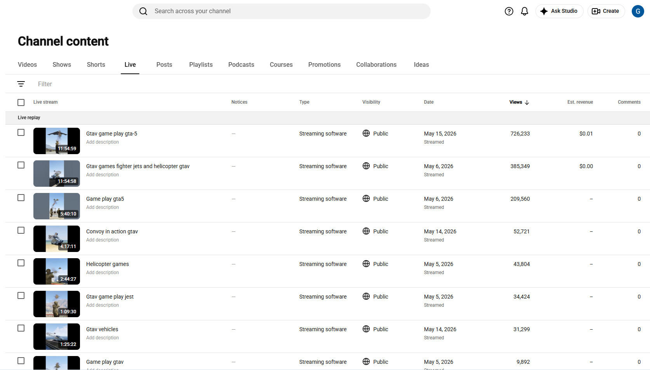Toggle the select-all checkbox in the header
Image resolution: width=650 pixels, height=370 pixels.
click(x=21, y=102)
